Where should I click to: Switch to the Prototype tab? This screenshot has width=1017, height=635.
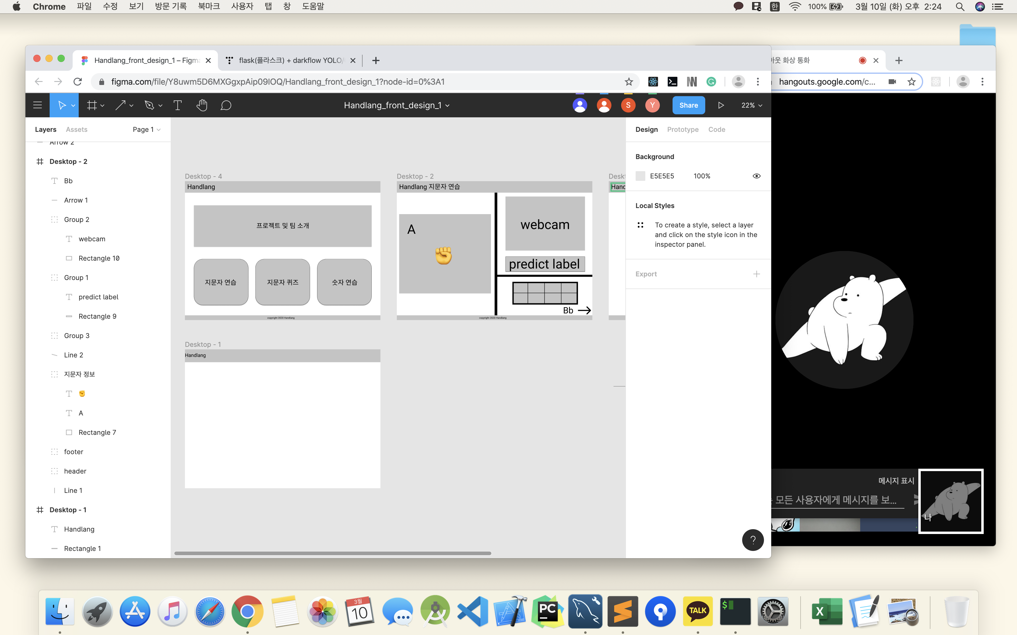[x=683, y=129]
